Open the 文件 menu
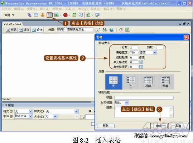Screen dimensions: 193x143 pos(6,9)
